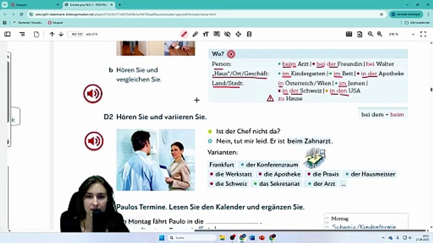Click the page number input field
433x243 pixels.
pyautogui.click(x=76, y=34)
